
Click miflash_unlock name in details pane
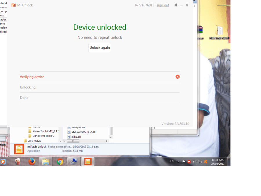37,147
